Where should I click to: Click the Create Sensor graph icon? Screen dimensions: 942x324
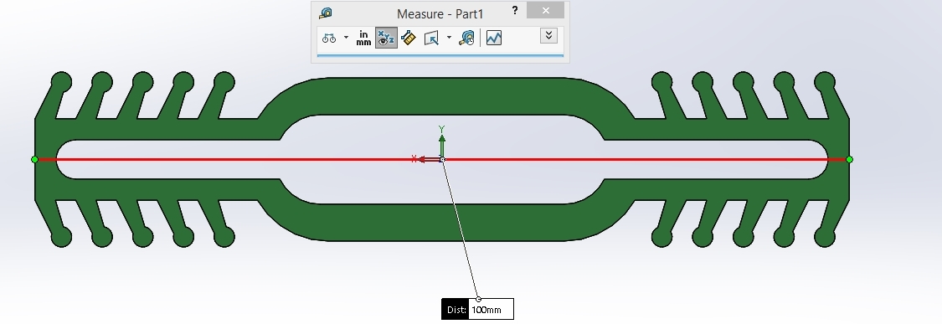click(494, 39)
